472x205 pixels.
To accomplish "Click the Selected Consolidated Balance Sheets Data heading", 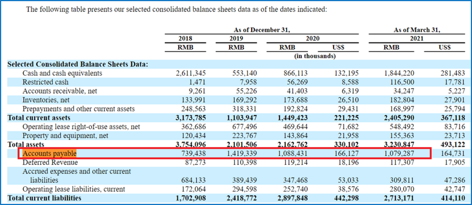I will click(78, 64).
